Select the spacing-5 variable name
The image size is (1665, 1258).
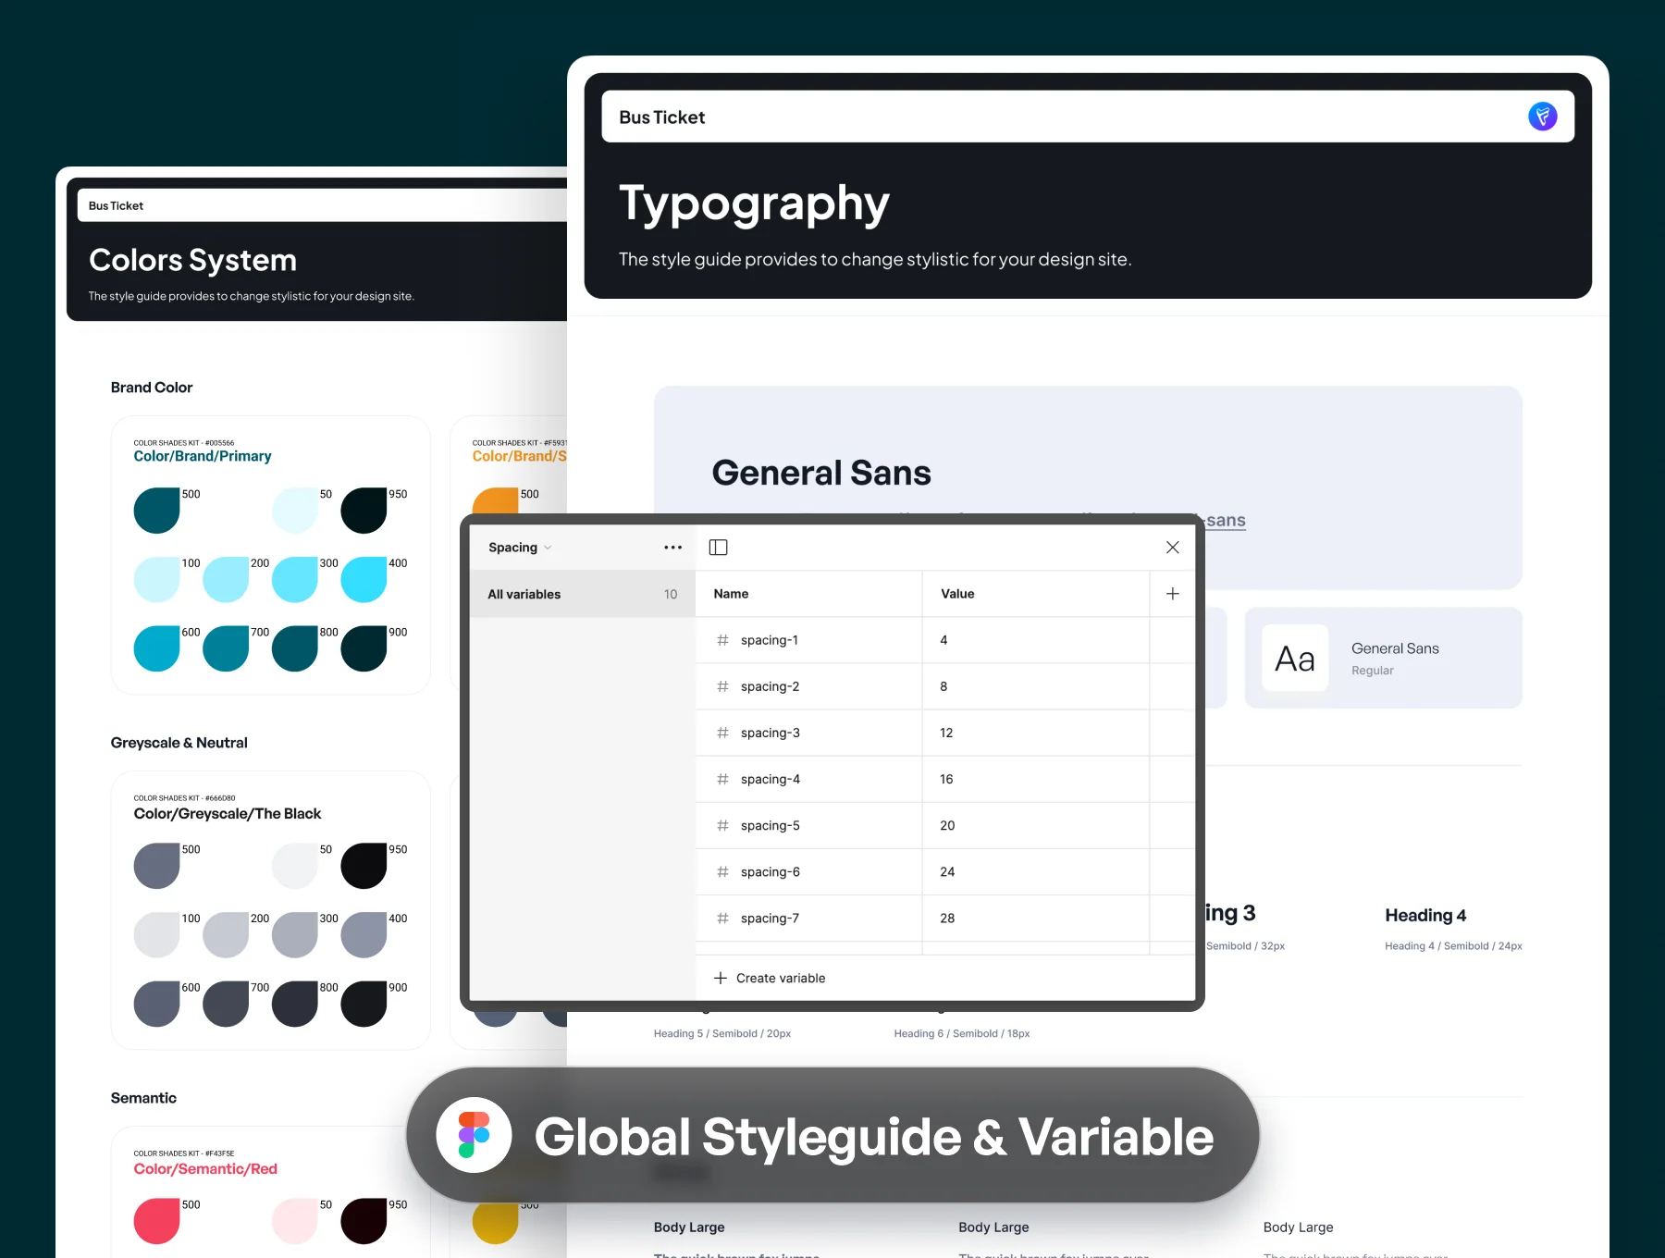(771, 825)
